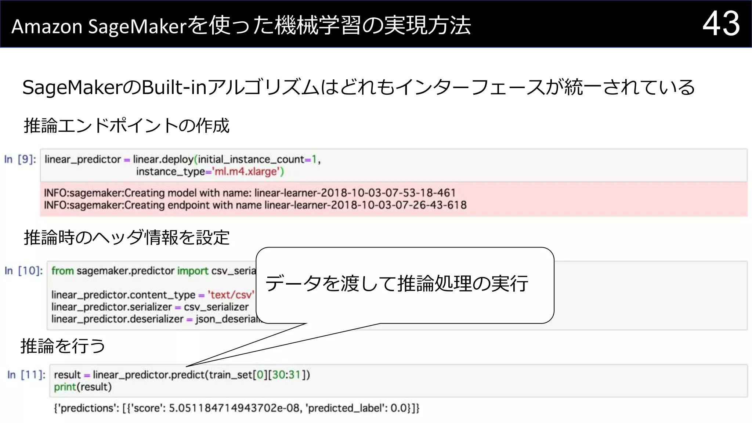Click the 'result = linear_predictor.predict' code line
752x423 pixels.
182,375
